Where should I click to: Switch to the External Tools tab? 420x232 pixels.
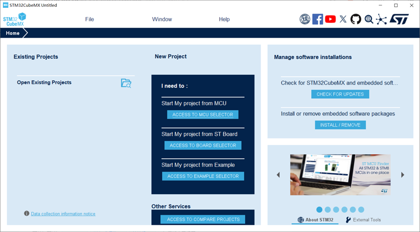tap(363, 220)
